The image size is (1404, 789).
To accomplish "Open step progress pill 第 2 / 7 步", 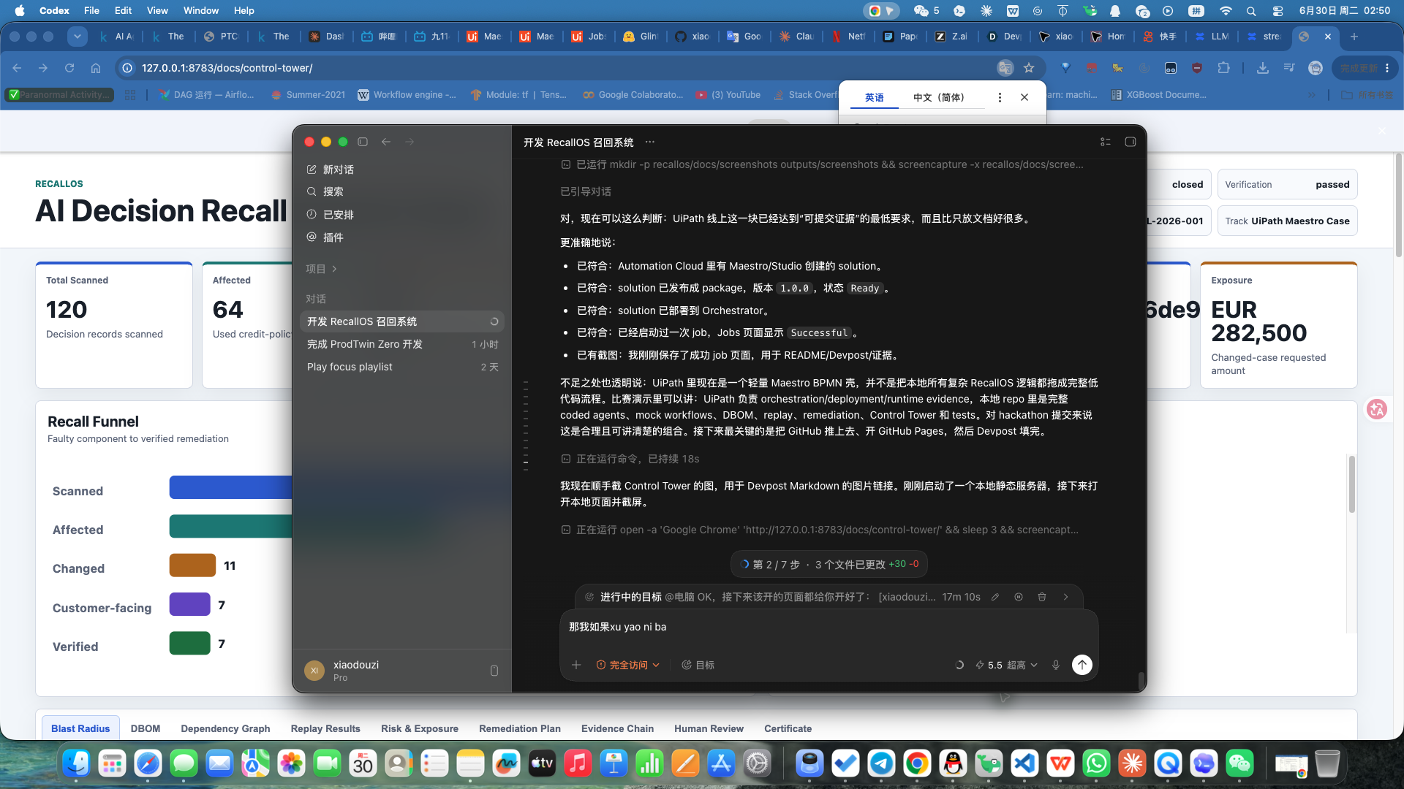I will 829,564.
